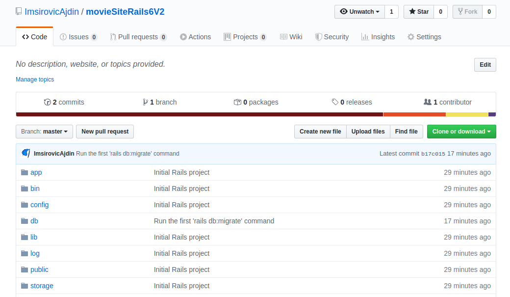Click the folder icon for app

(25, 172)
